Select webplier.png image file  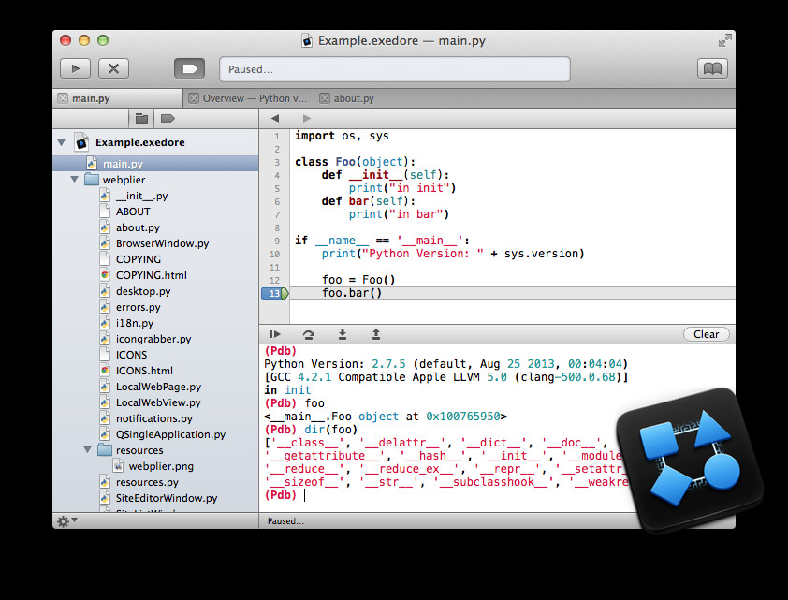coord(161,466)
